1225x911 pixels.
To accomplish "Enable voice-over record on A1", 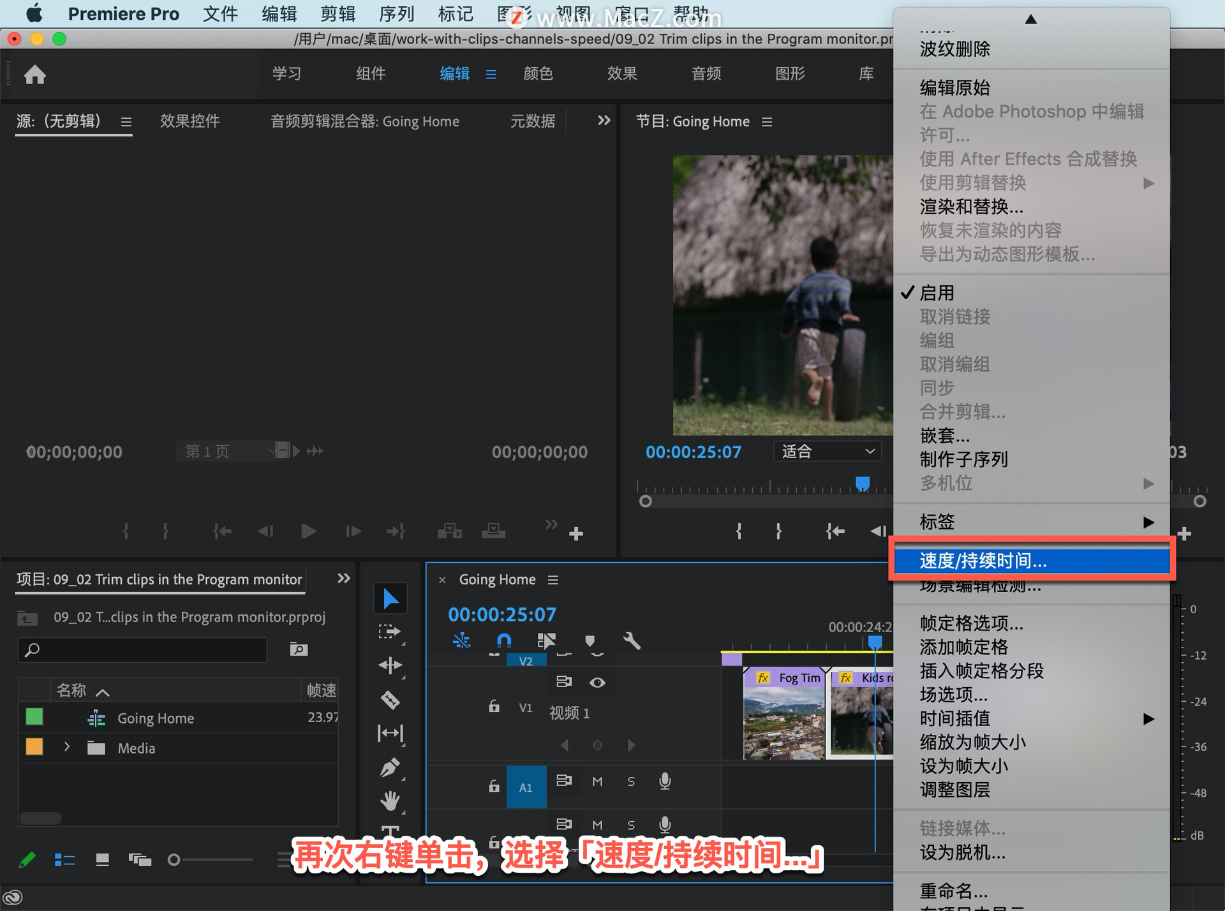I will [x=665, y=781].
